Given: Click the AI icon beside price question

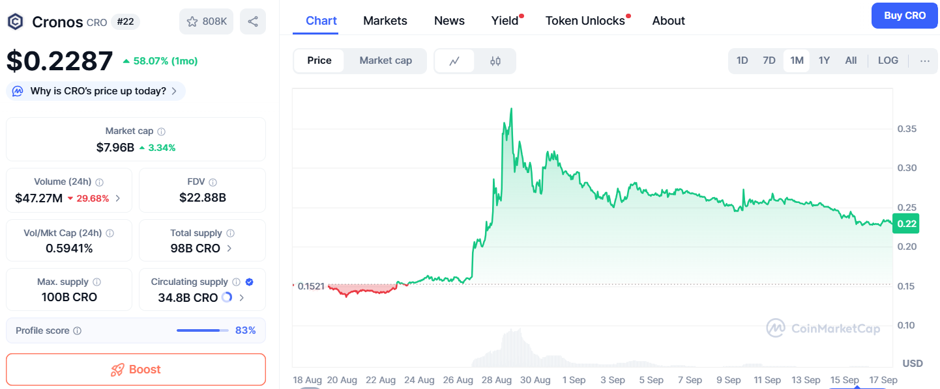Looking at the screenshot, I should coord(18,91).
